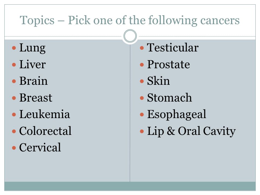Select the Colorectal entry
The image size is (260, 195).
45,131
